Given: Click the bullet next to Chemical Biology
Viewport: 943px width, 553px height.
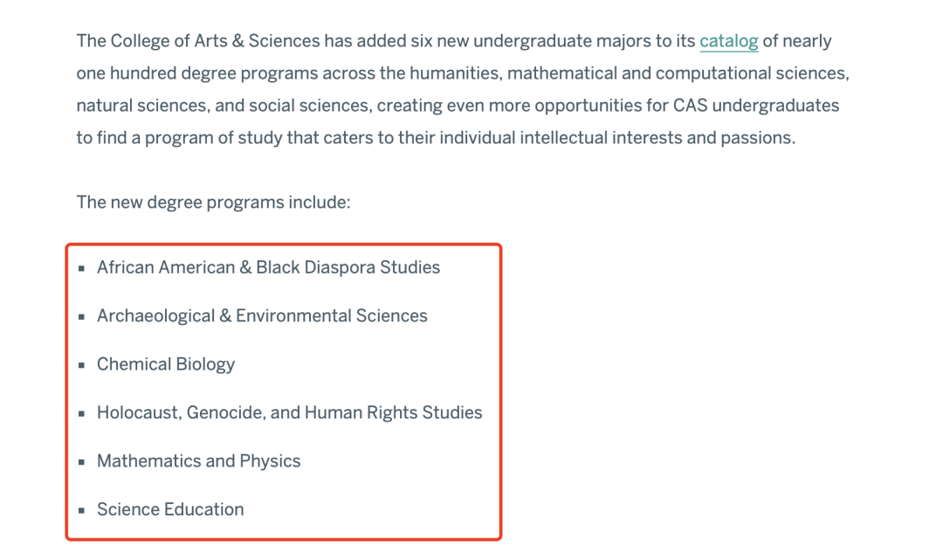Looking at the screenshot, I should 82,365.
